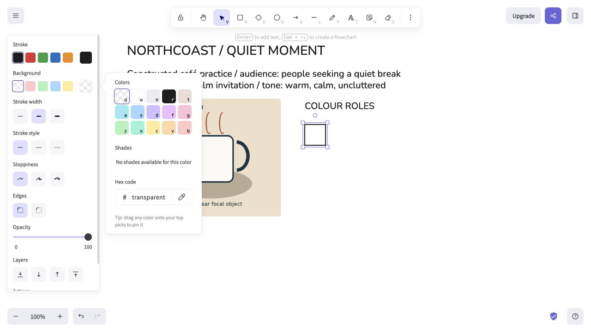The width and height of the screenshot is (591, 332).
Task: Click the share icon button
Action: (x=553, y=16)
